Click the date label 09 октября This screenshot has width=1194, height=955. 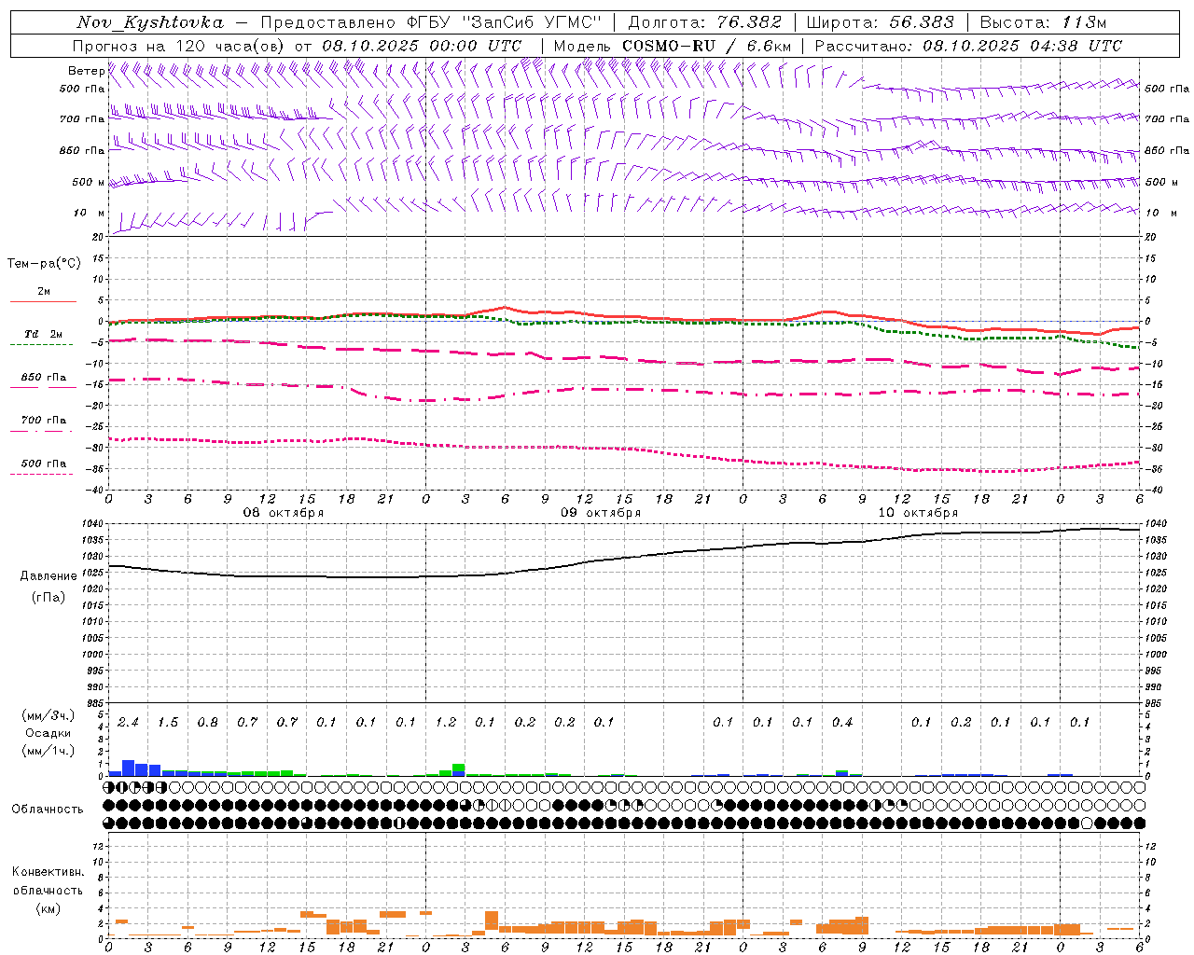(x=601, y=513)
